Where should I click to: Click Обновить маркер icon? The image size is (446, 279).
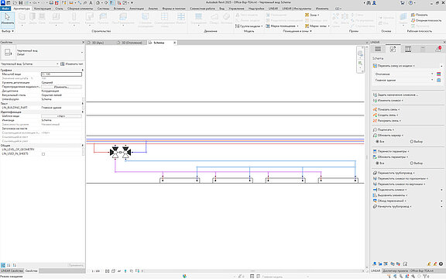375,136
